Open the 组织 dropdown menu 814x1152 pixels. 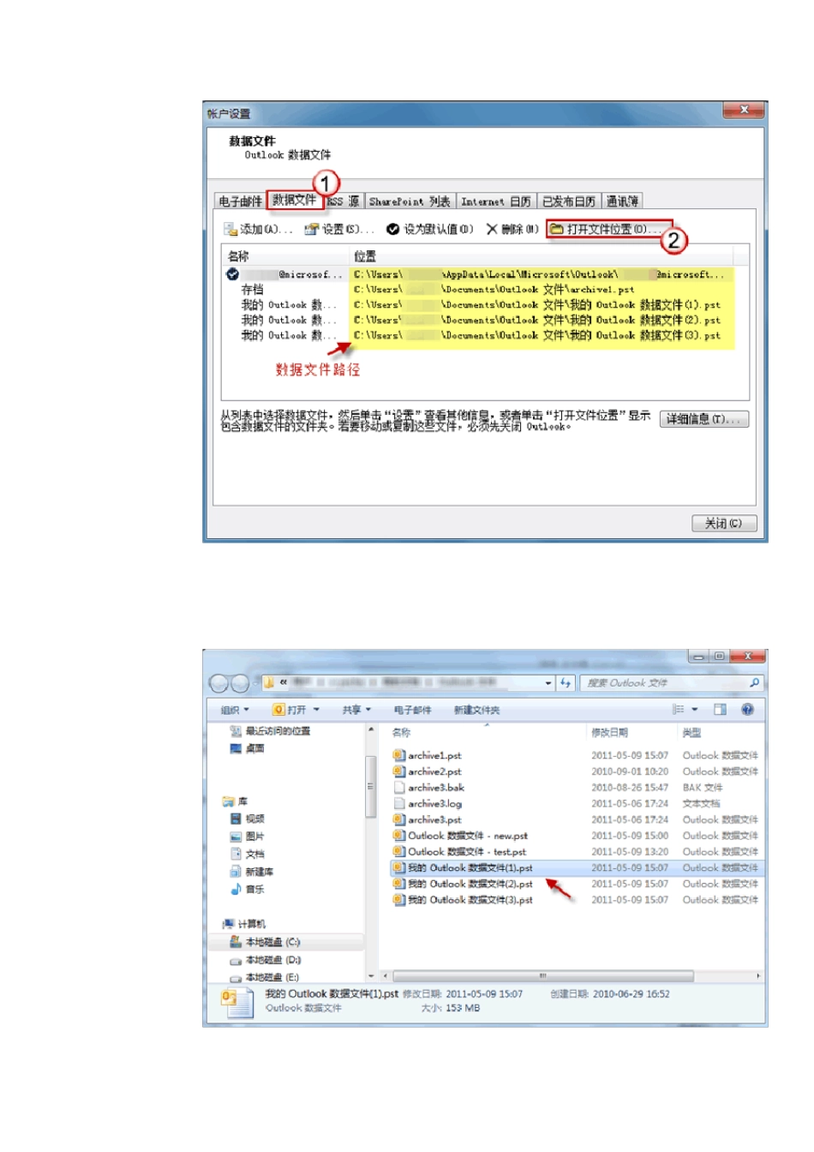point(235,710)
